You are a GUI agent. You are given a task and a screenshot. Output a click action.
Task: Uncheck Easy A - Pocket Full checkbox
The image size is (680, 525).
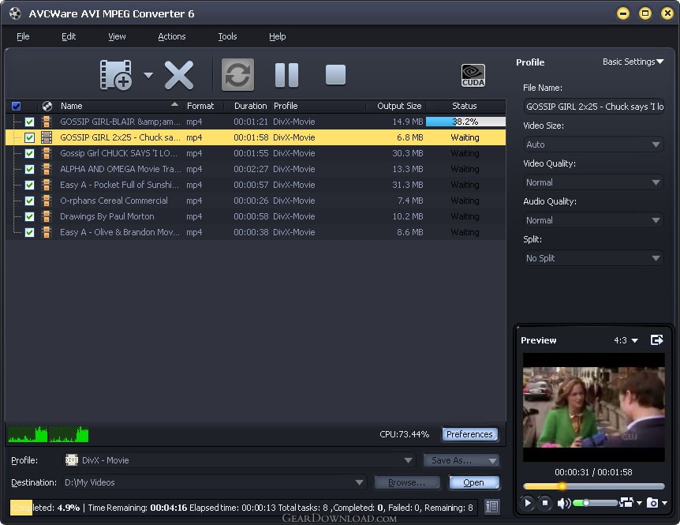pyautogui.click(x=29, y=185)
